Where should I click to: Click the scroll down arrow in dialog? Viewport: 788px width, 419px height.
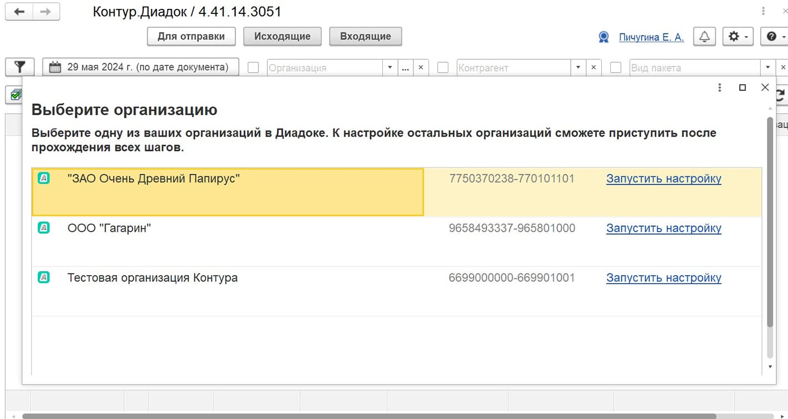click(770, 367)
